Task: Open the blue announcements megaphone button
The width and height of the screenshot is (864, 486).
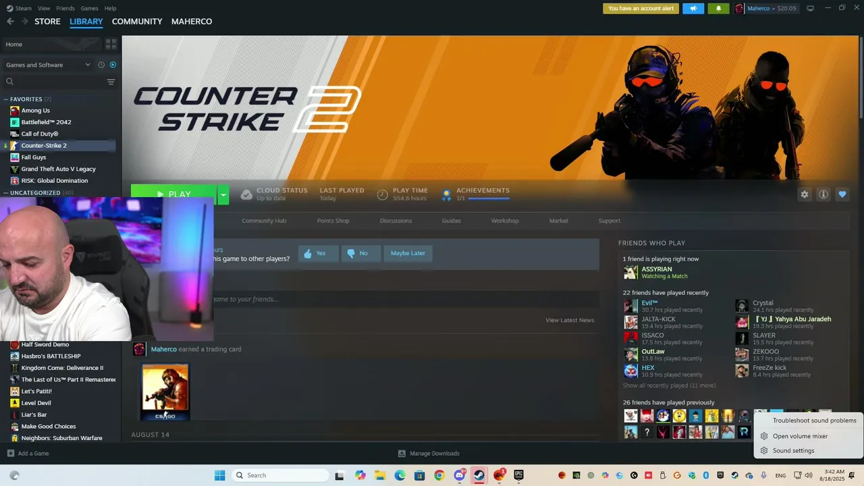Action: (693, 8)
